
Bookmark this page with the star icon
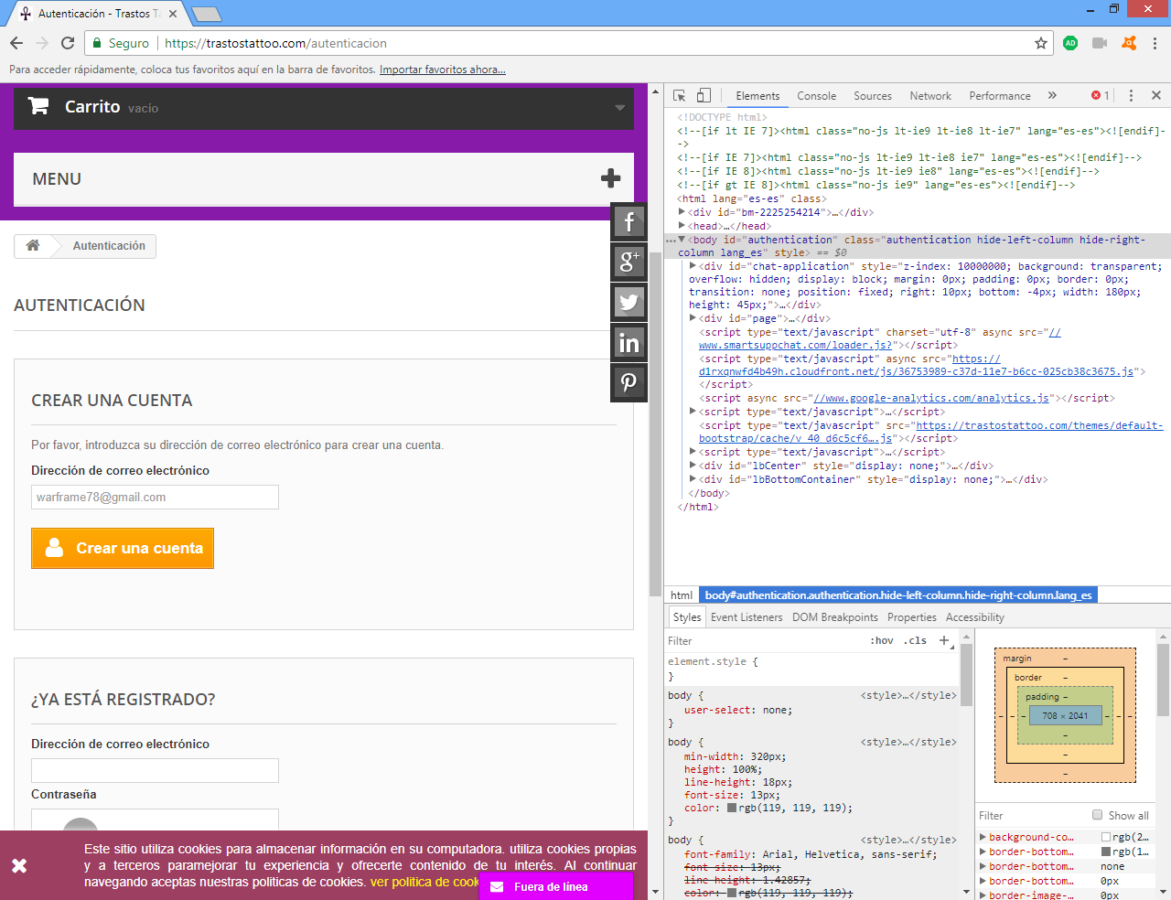point(1040,43)
